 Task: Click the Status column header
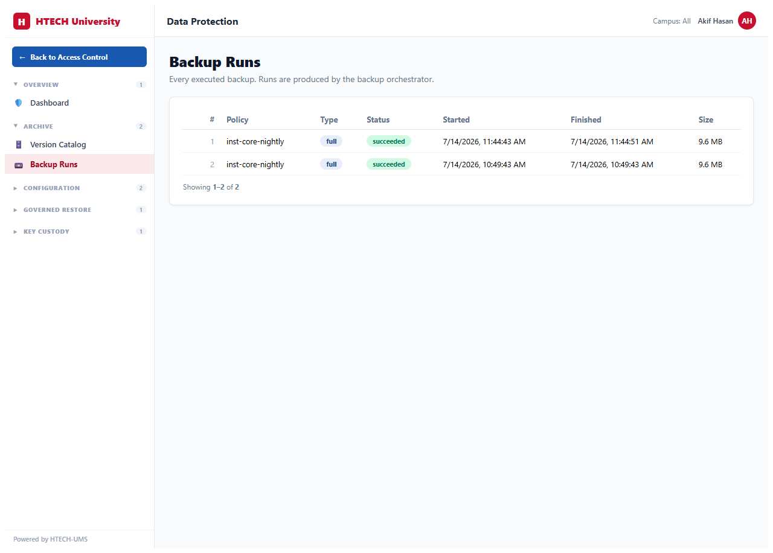378,120
